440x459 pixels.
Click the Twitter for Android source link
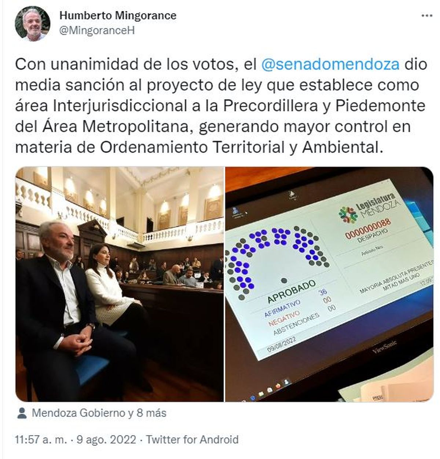pyautogui.click(x=192, y=440)
